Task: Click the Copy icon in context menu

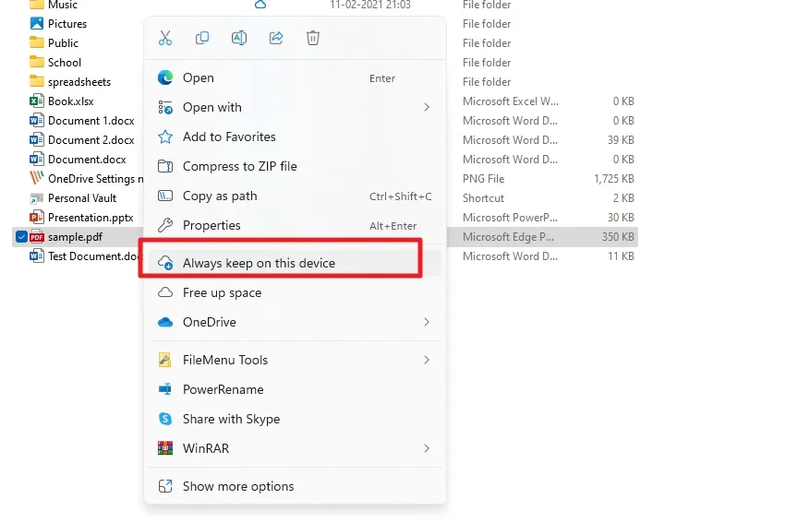Action: [x=202, y=38]
